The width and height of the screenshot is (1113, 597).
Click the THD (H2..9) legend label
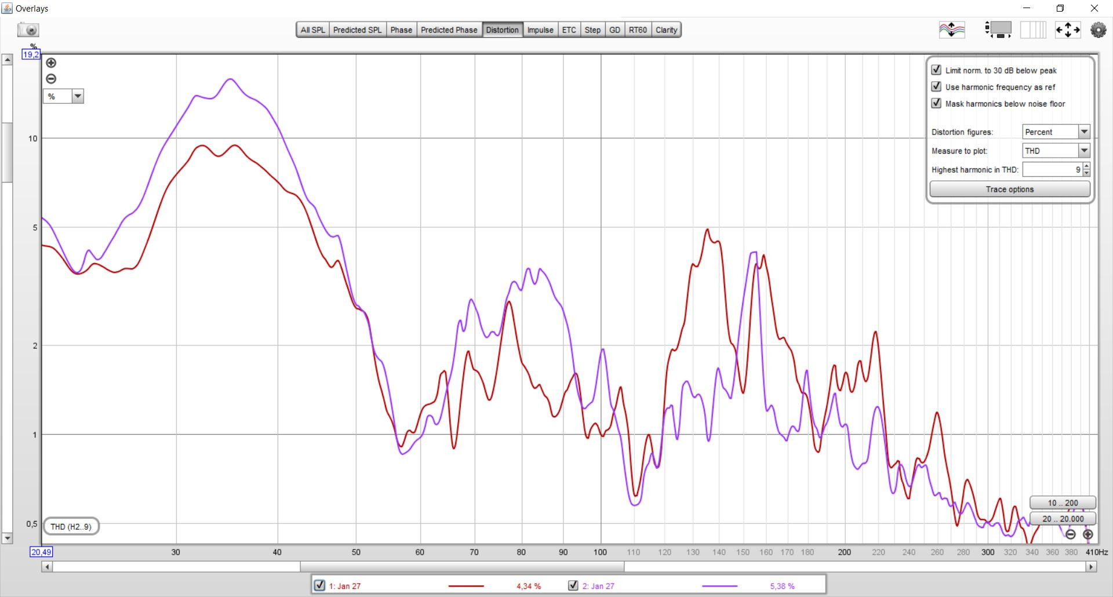click(71, 527)
